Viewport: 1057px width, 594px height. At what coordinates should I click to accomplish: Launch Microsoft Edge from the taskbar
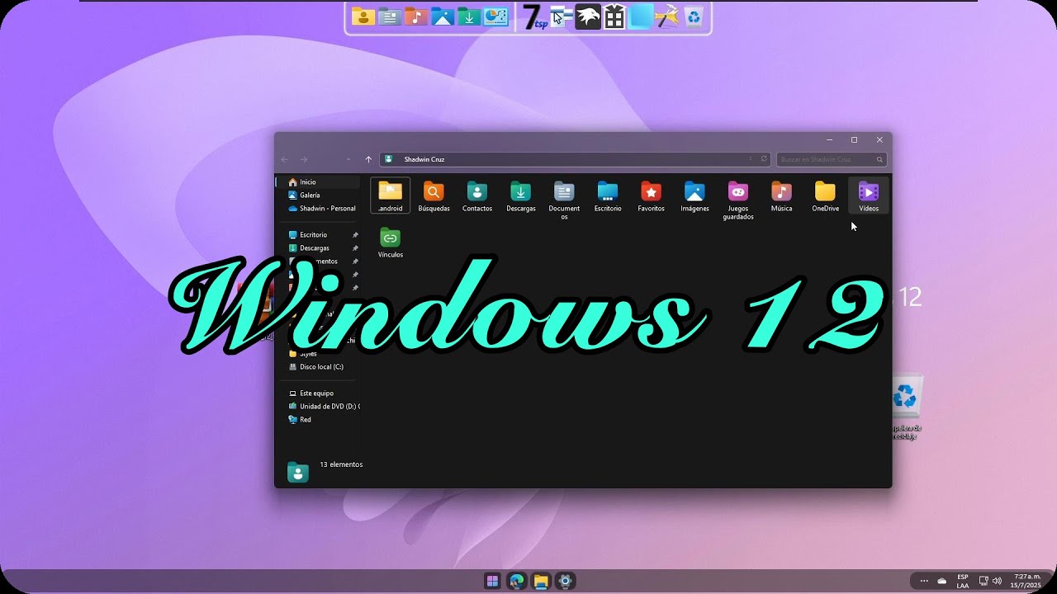pyautogui.click(x=517, y=581)
